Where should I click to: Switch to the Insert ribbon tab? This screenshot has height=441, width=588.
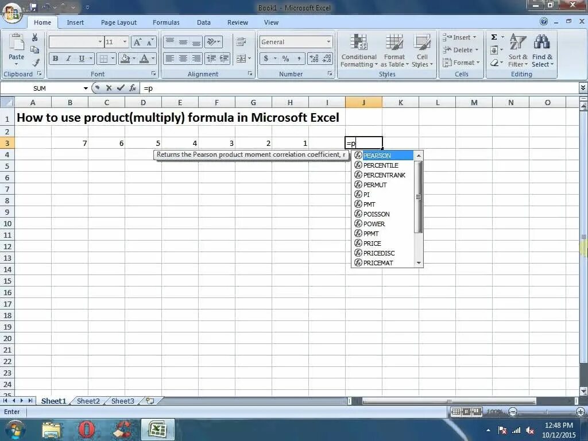(x=75, y=22)
